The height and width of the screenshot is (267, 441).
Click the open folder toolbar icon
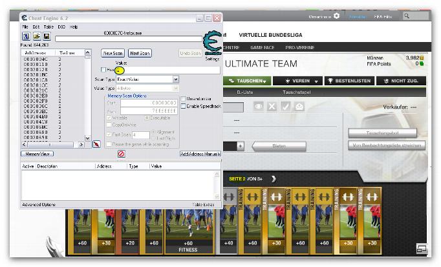point(36,36)
